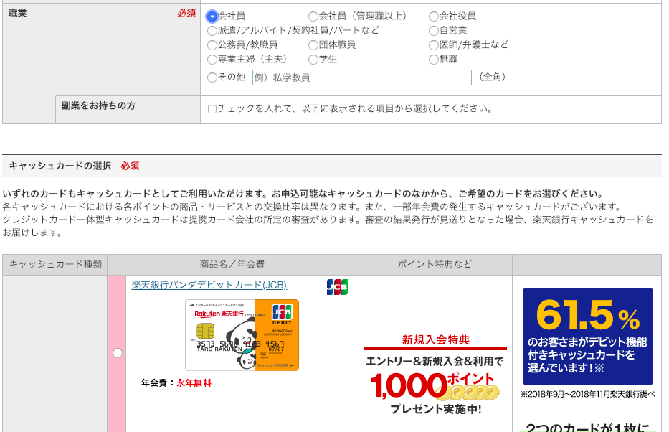Viewport: 669px width, 432px height.
Task: Choose 医師/弁護士など radio button
Action: point(434,45)
